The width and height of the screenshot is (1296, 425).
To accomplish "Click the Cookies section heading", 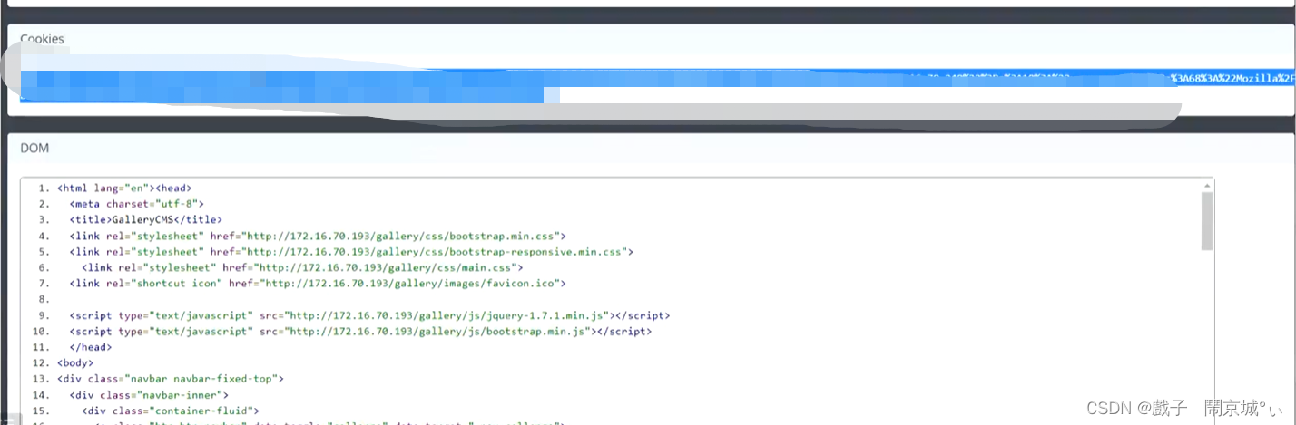I will 42,39.
